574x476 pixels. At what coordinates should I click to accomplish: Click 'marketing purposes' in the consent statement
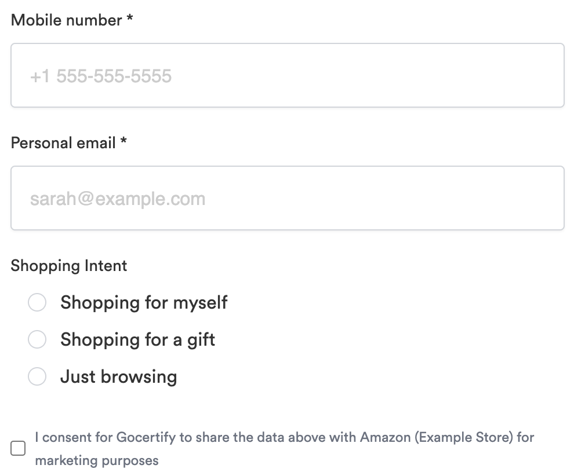pos(96,461)
